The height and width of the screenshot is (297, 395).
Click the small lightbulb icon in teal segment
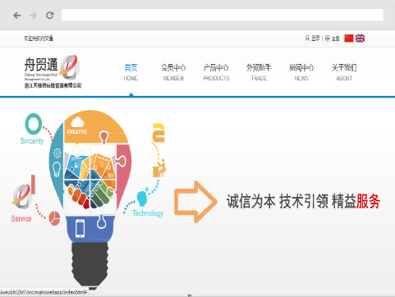click(x=57, y=169)
